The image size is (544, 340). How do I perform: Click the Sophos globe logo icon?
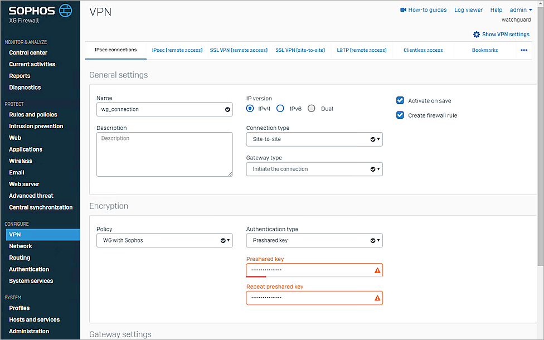click(x=66, y=10)
